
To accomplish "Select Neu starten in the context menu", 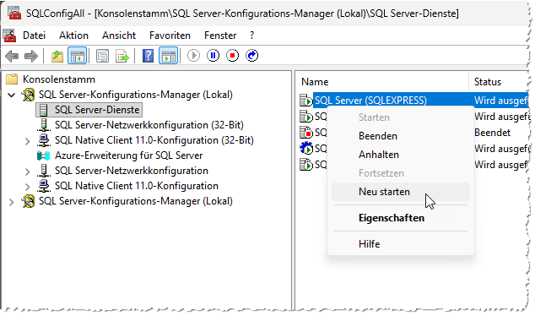I will point(401,192).
